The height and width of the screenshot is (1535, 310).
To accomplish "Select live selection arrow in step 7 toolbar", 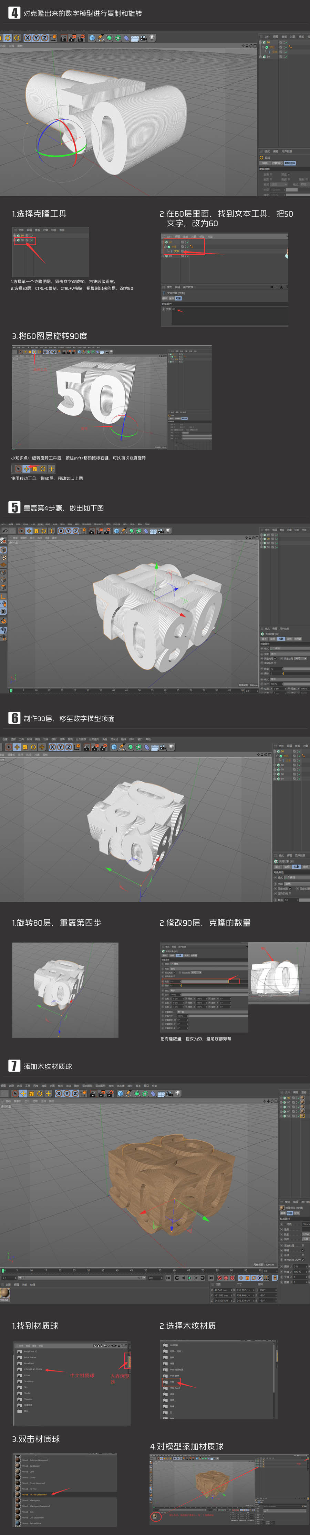I will tap(14, 1094).
